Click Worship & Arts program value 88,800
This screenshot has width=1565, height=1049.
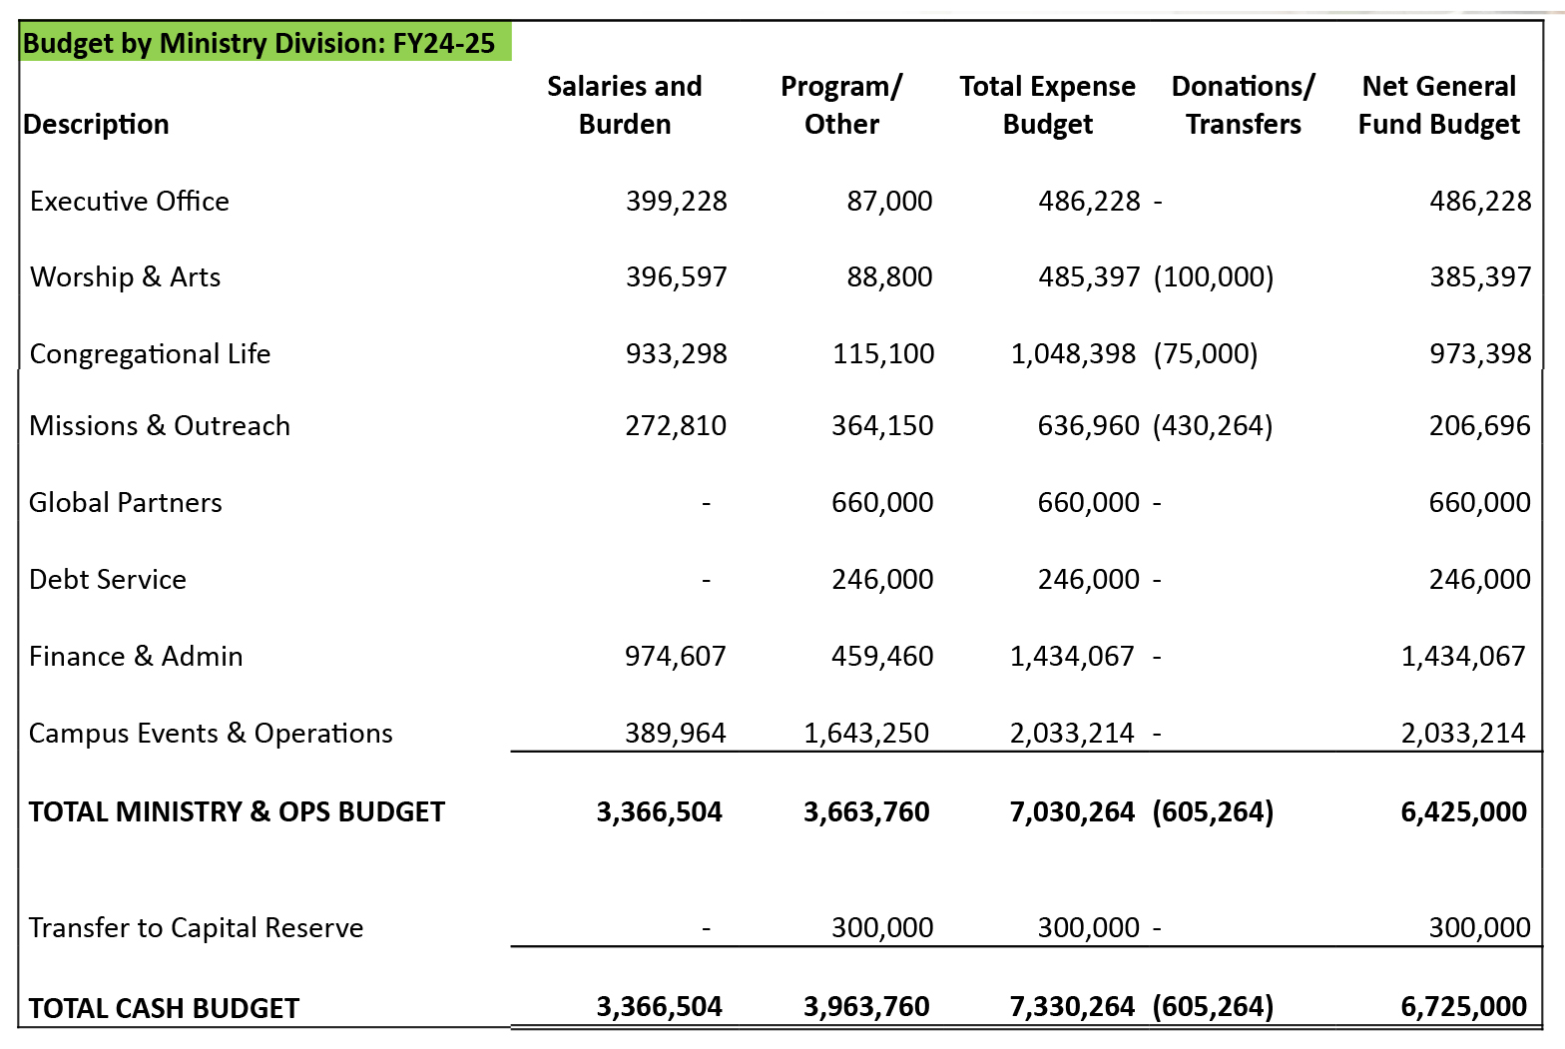[889, 277]
